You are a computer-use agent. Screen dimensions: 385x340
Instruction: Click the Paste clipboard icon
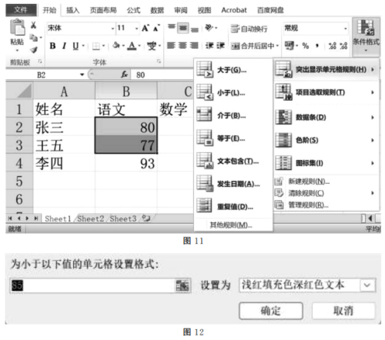tap(17, 28)
